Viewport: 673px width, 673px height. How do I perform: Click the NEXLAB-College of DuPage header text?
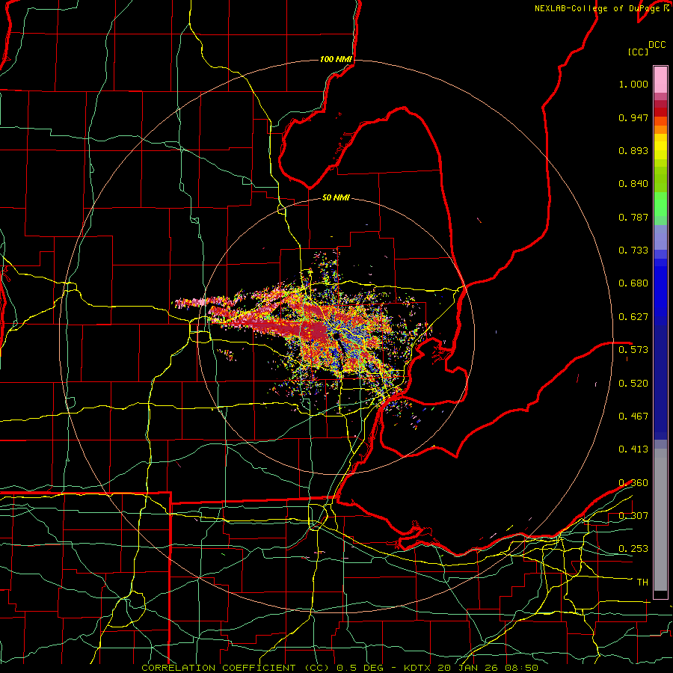click(x=597, y=8)
